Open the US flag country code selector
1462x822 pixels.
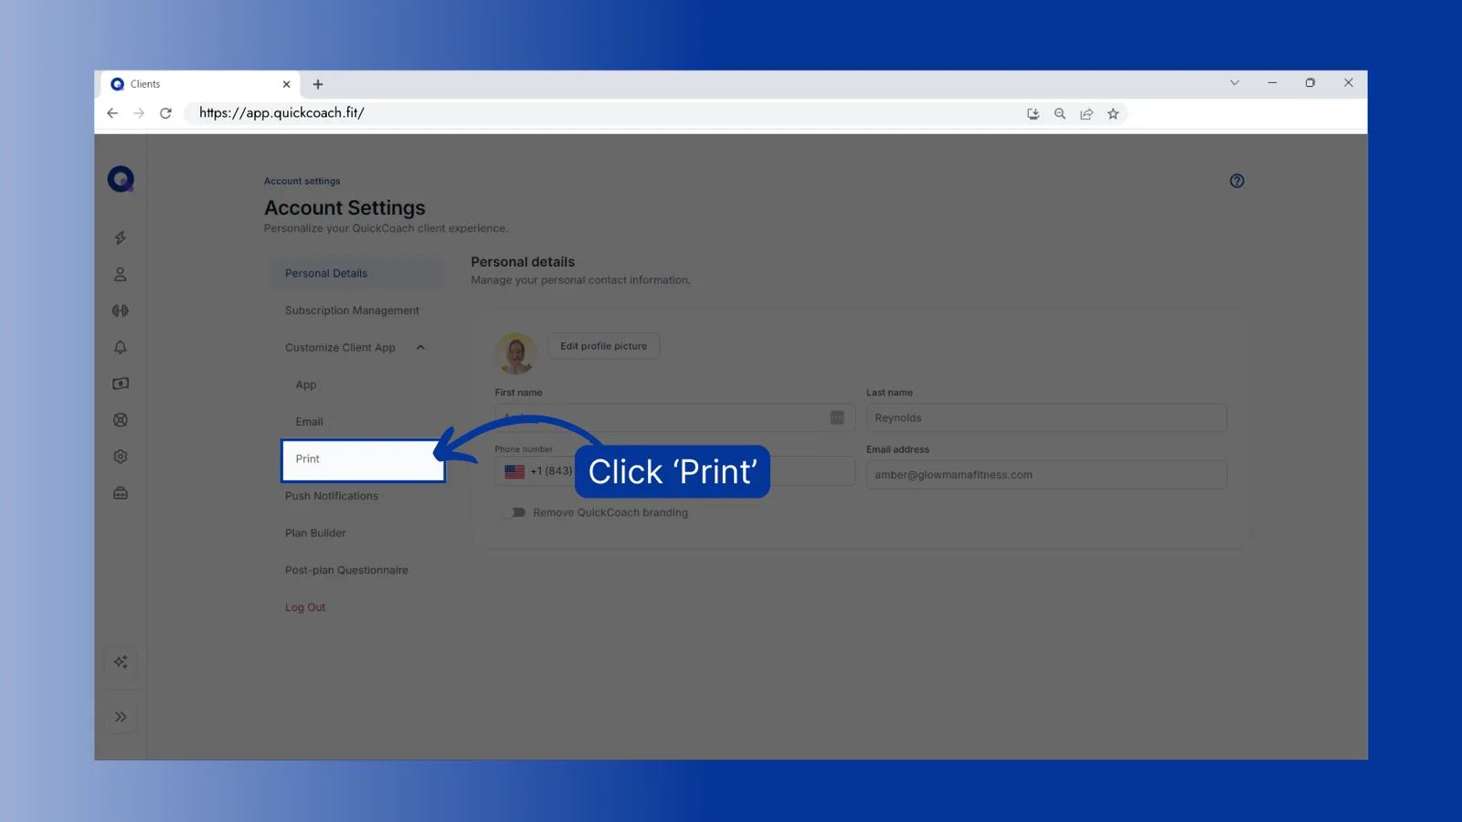click(515, 471)
